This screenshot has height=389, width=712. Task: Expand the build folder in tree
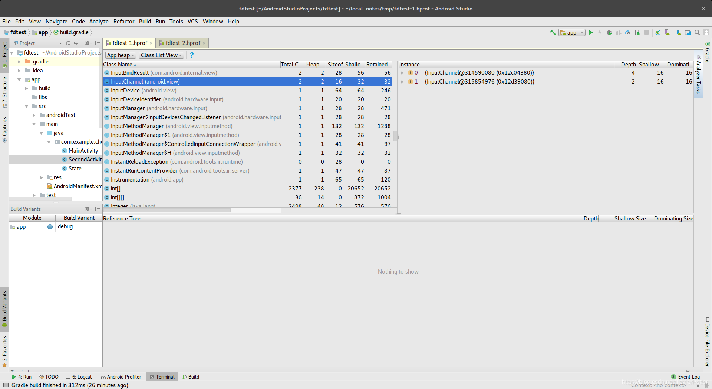pos(27,88)
